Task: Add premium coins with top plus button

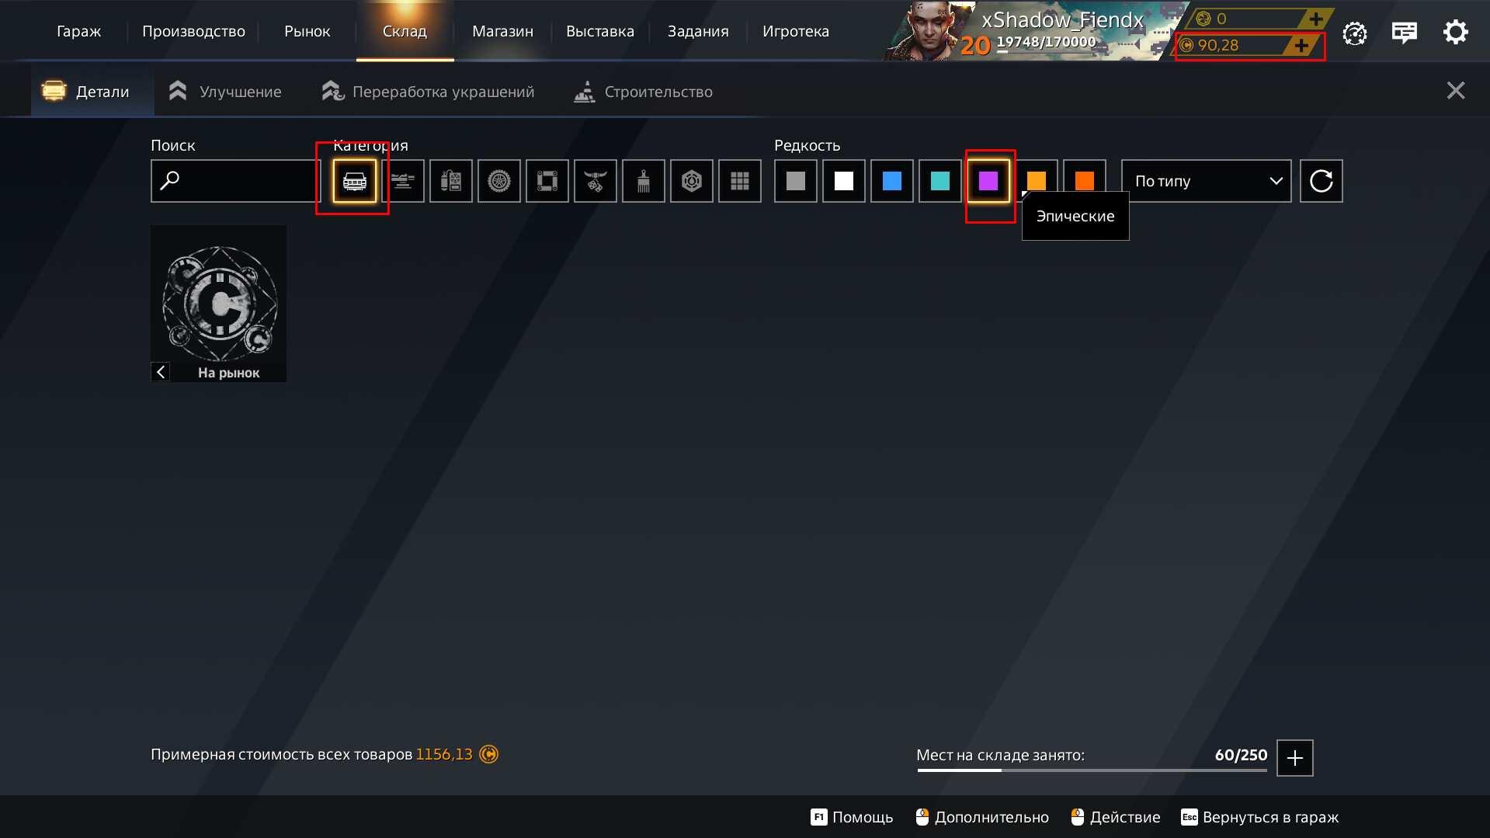Action: pos(1316,19)
